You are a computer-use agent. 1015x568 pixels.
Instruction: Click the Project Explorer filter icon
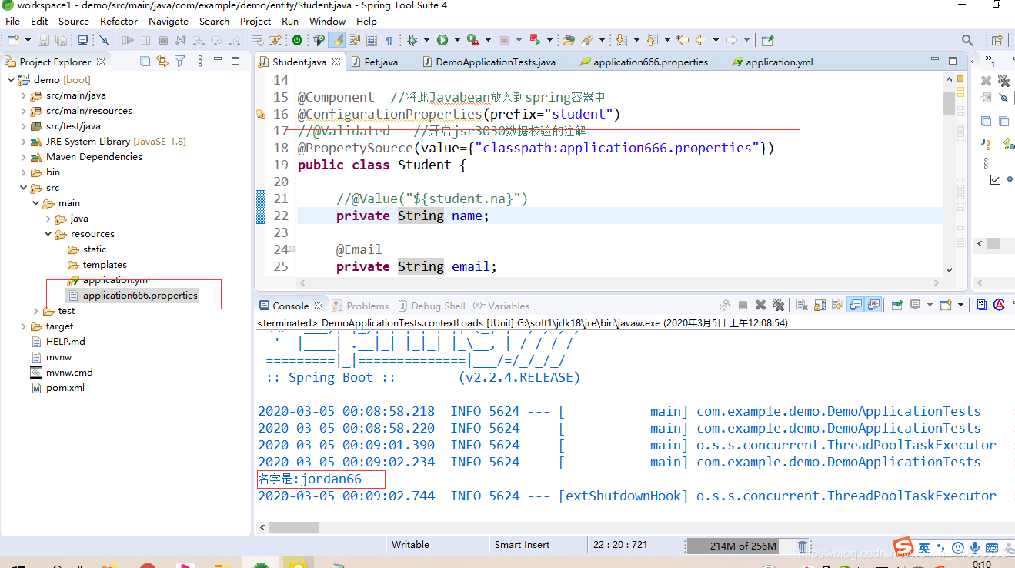[x=180, y=62]
